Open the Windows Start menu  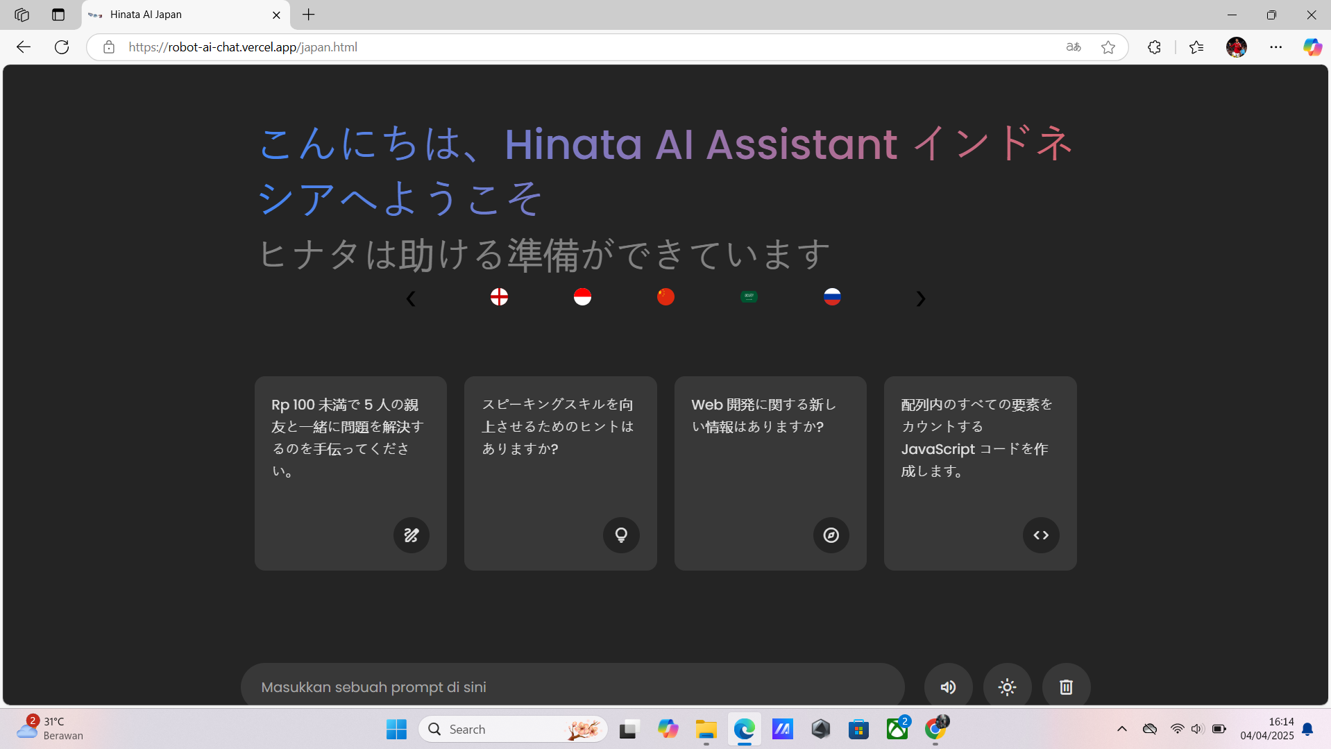tap(396, 729)
